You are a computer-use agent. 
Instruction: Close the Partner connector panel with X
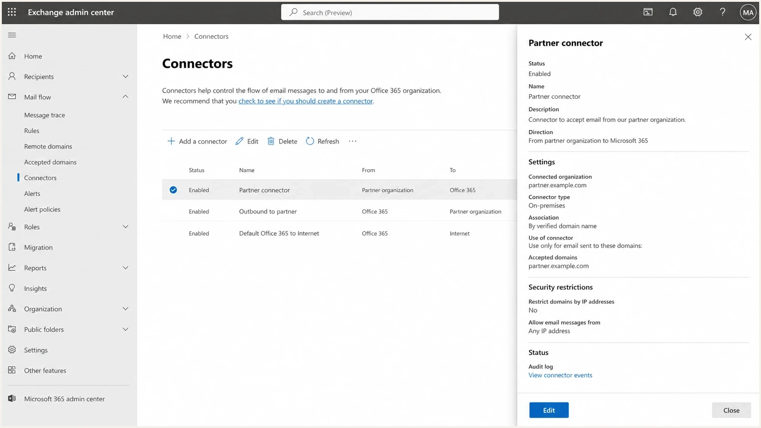pos(748,37)
